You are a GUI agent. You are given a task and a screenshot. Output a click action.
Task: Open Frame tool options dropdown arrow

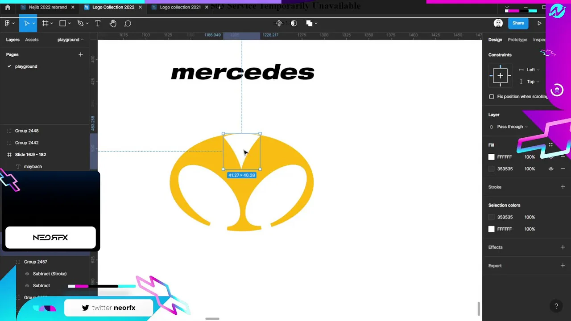[x=52, y=23]
